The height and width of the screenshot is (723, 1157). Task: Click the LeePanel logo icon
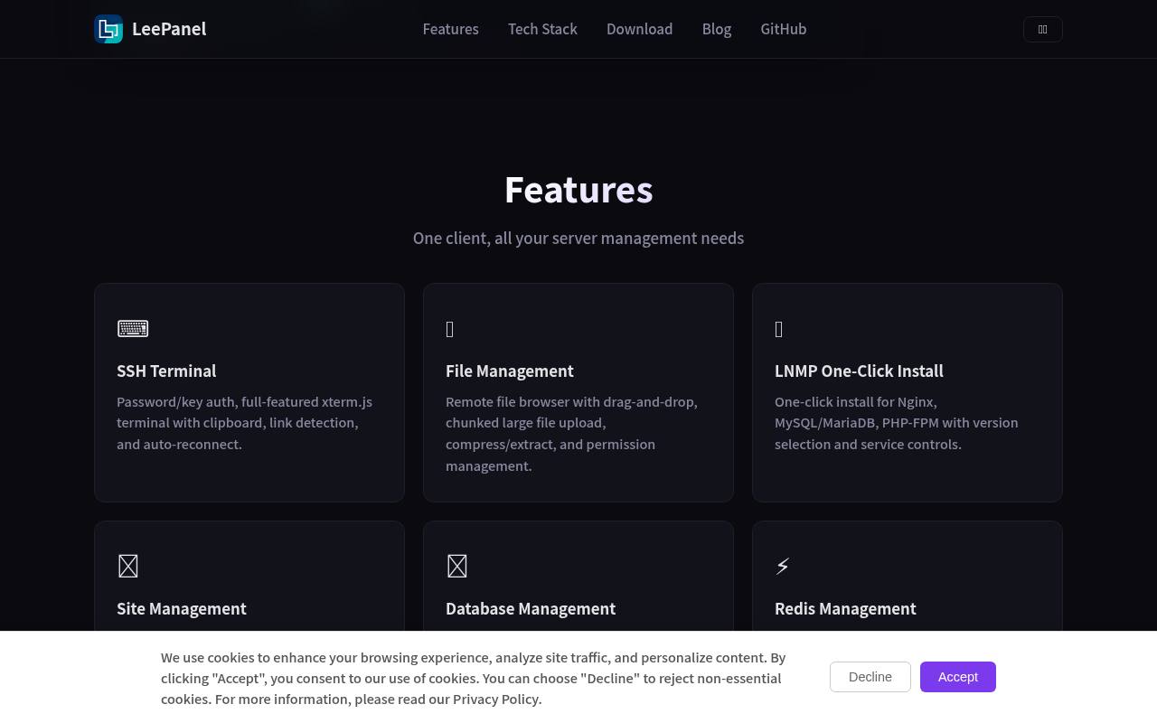[108, 29]
